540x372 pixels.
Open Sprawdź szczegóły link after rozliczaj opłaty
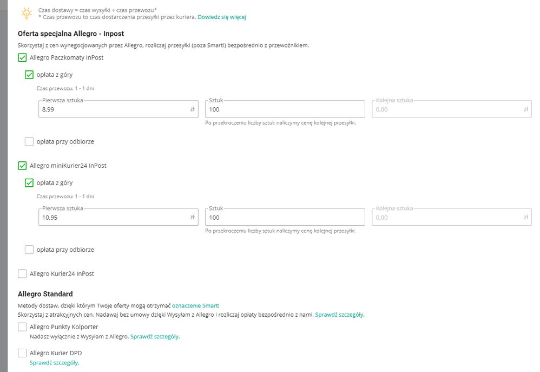(340, 315)
